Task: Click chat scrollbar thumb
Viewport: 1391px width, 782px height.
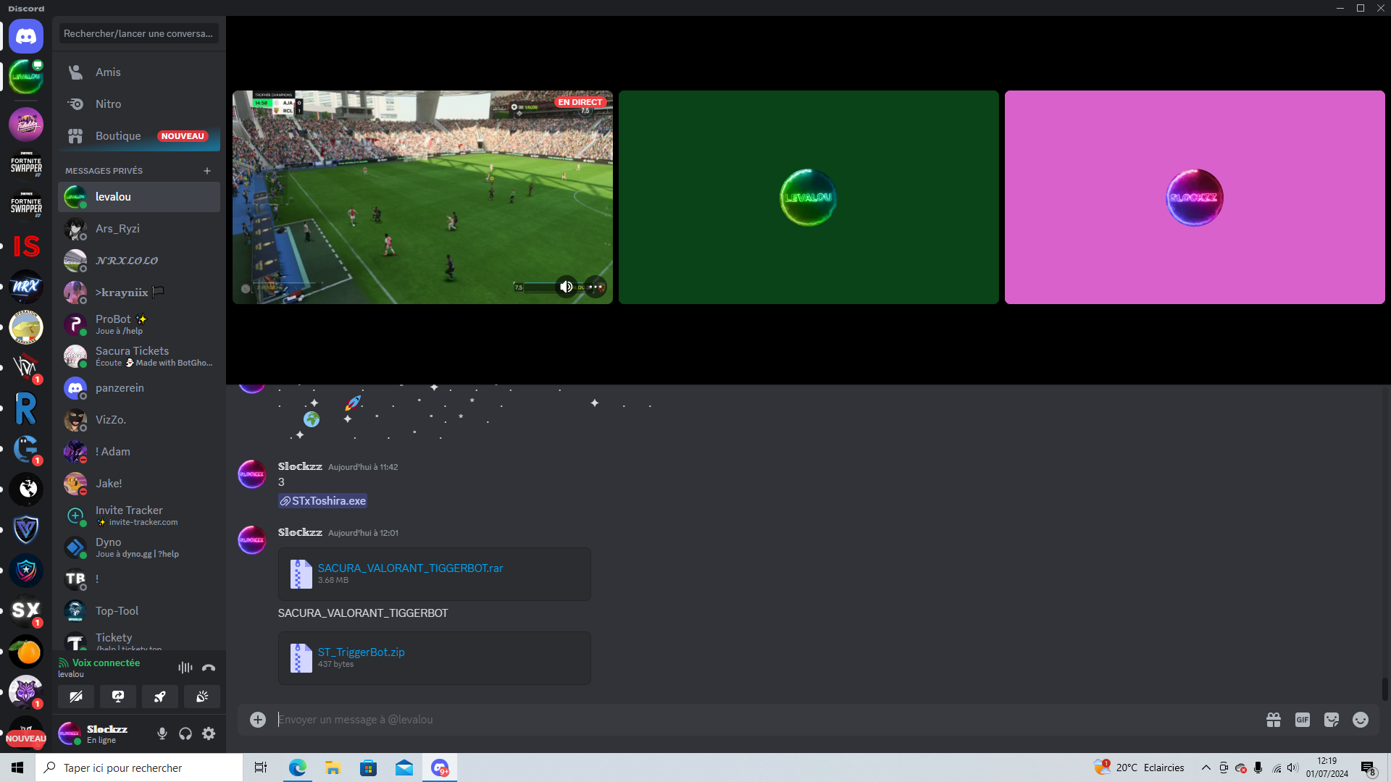Action: tap(1384, 689)
